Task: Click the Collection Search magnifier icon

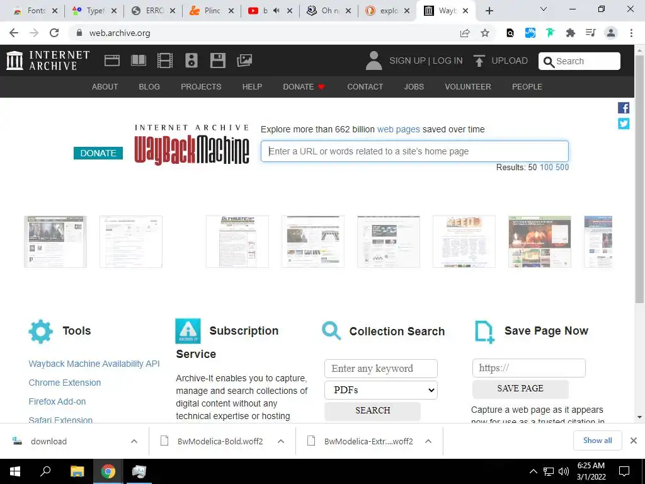Action: click(x=331, y=330)
